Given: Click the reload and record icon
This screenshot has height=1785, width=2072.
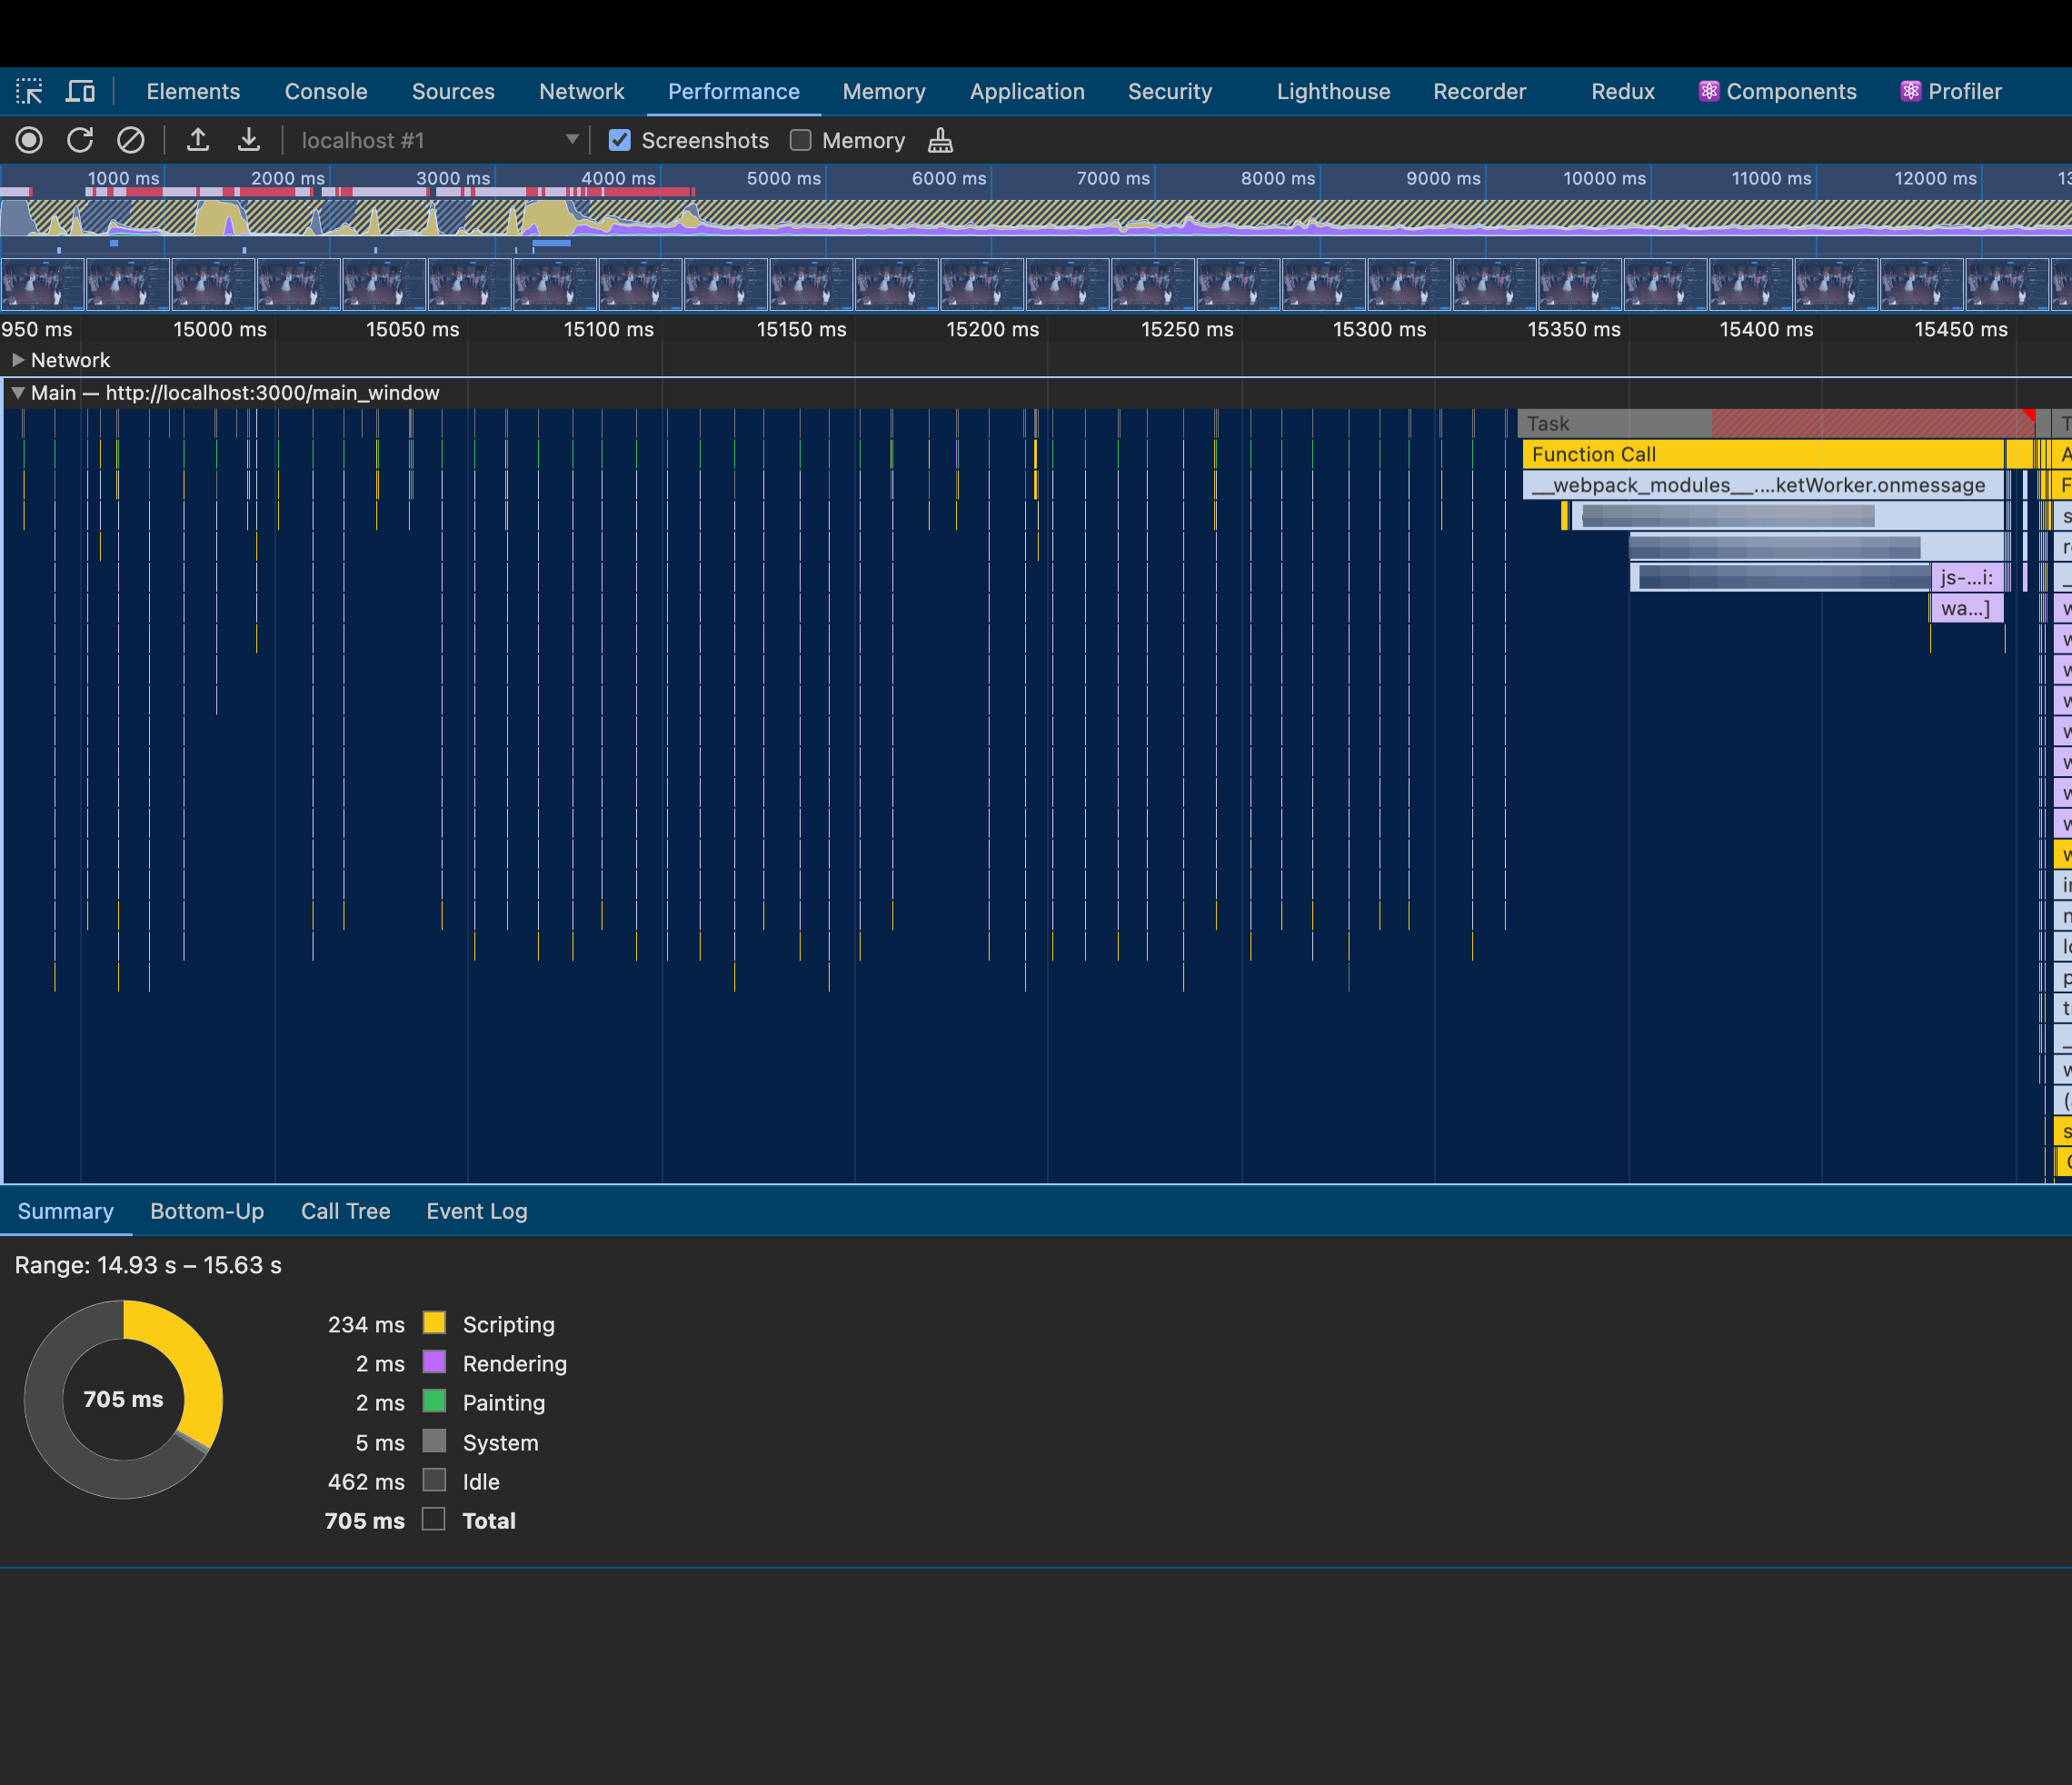Looking at the screenshot, I should point(80,140).
